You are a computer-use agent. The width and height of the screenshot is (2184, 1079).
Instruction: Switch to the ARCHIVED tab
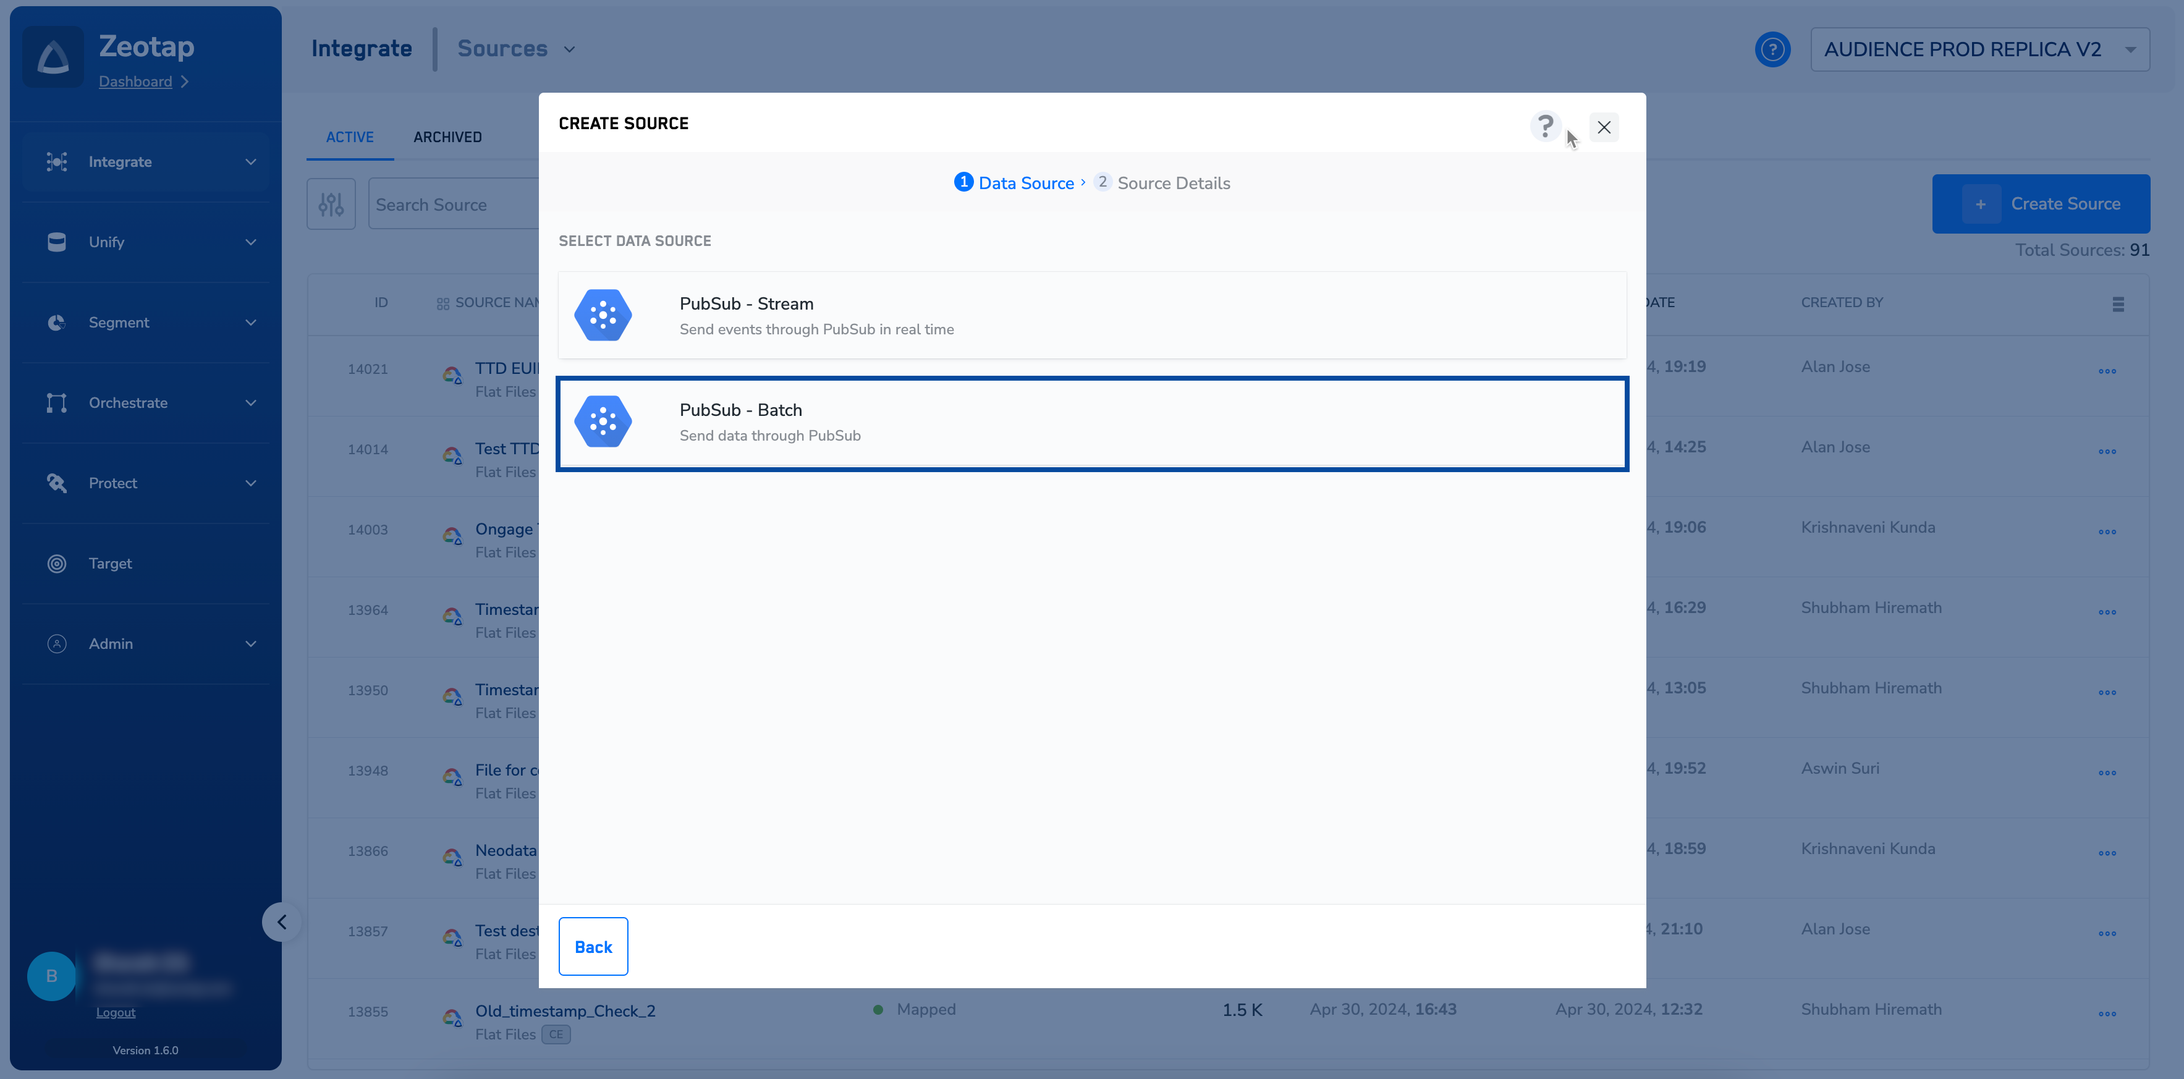click(447, 137)
